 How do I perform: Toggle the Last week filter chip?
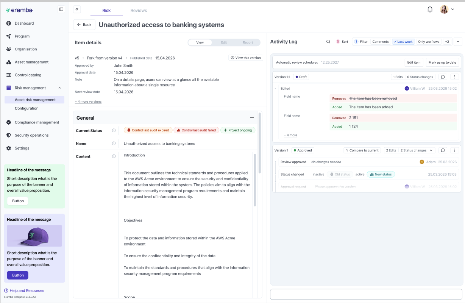click(x=403, y=42)
